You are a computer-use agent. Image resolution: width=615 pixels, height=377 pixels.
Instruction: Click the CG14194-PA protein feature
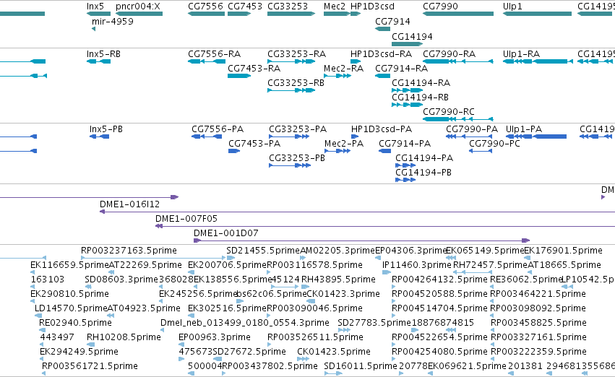pos(405,165)
